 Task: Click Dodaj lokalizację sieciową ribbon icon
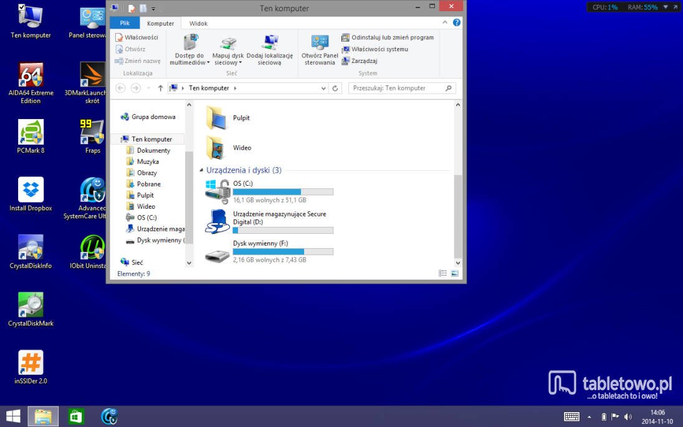point(270,49)
